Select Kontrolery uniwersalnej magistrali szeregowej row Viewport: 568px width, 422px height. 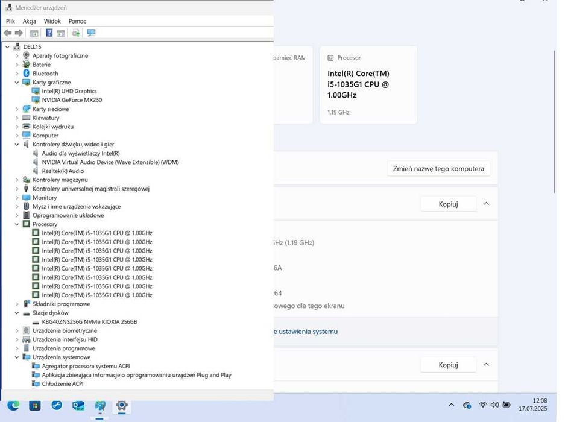coord(91,189)
